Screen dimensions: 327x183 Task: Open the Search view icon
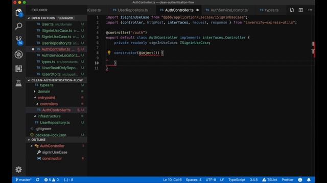click(x=18, y=26)
